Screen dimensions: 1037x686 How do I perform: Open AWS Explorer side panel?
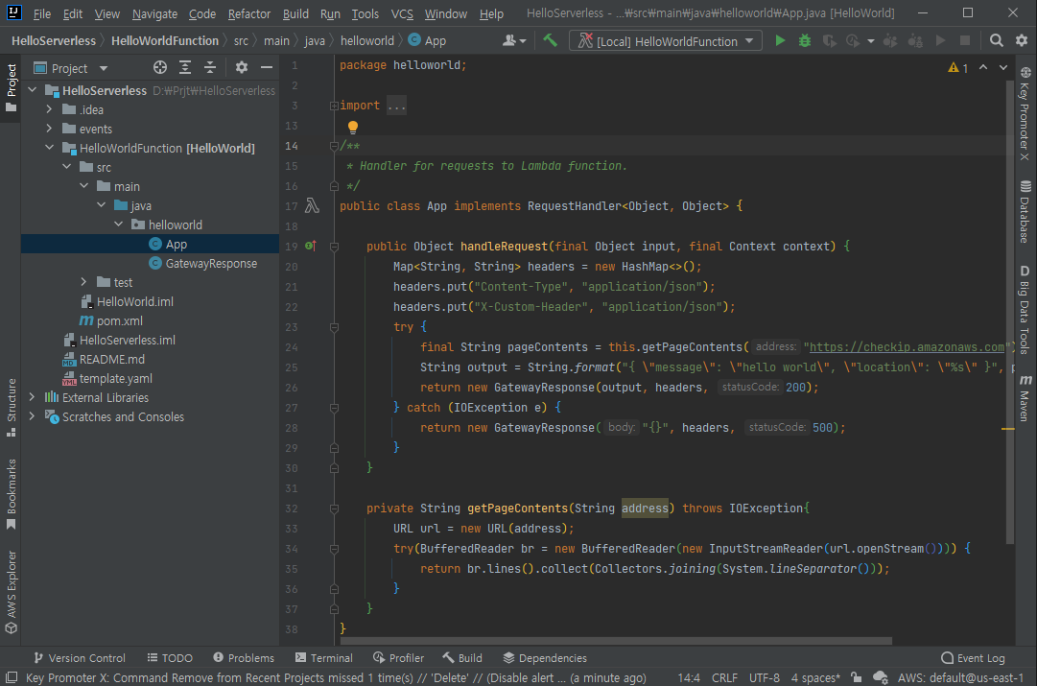11,592
